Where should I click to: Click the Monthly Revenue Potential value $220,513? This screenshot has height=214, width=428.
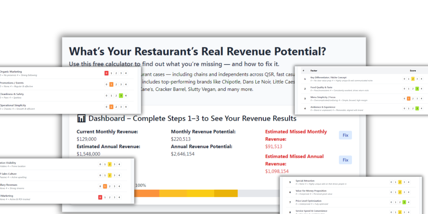pos(181,139)
